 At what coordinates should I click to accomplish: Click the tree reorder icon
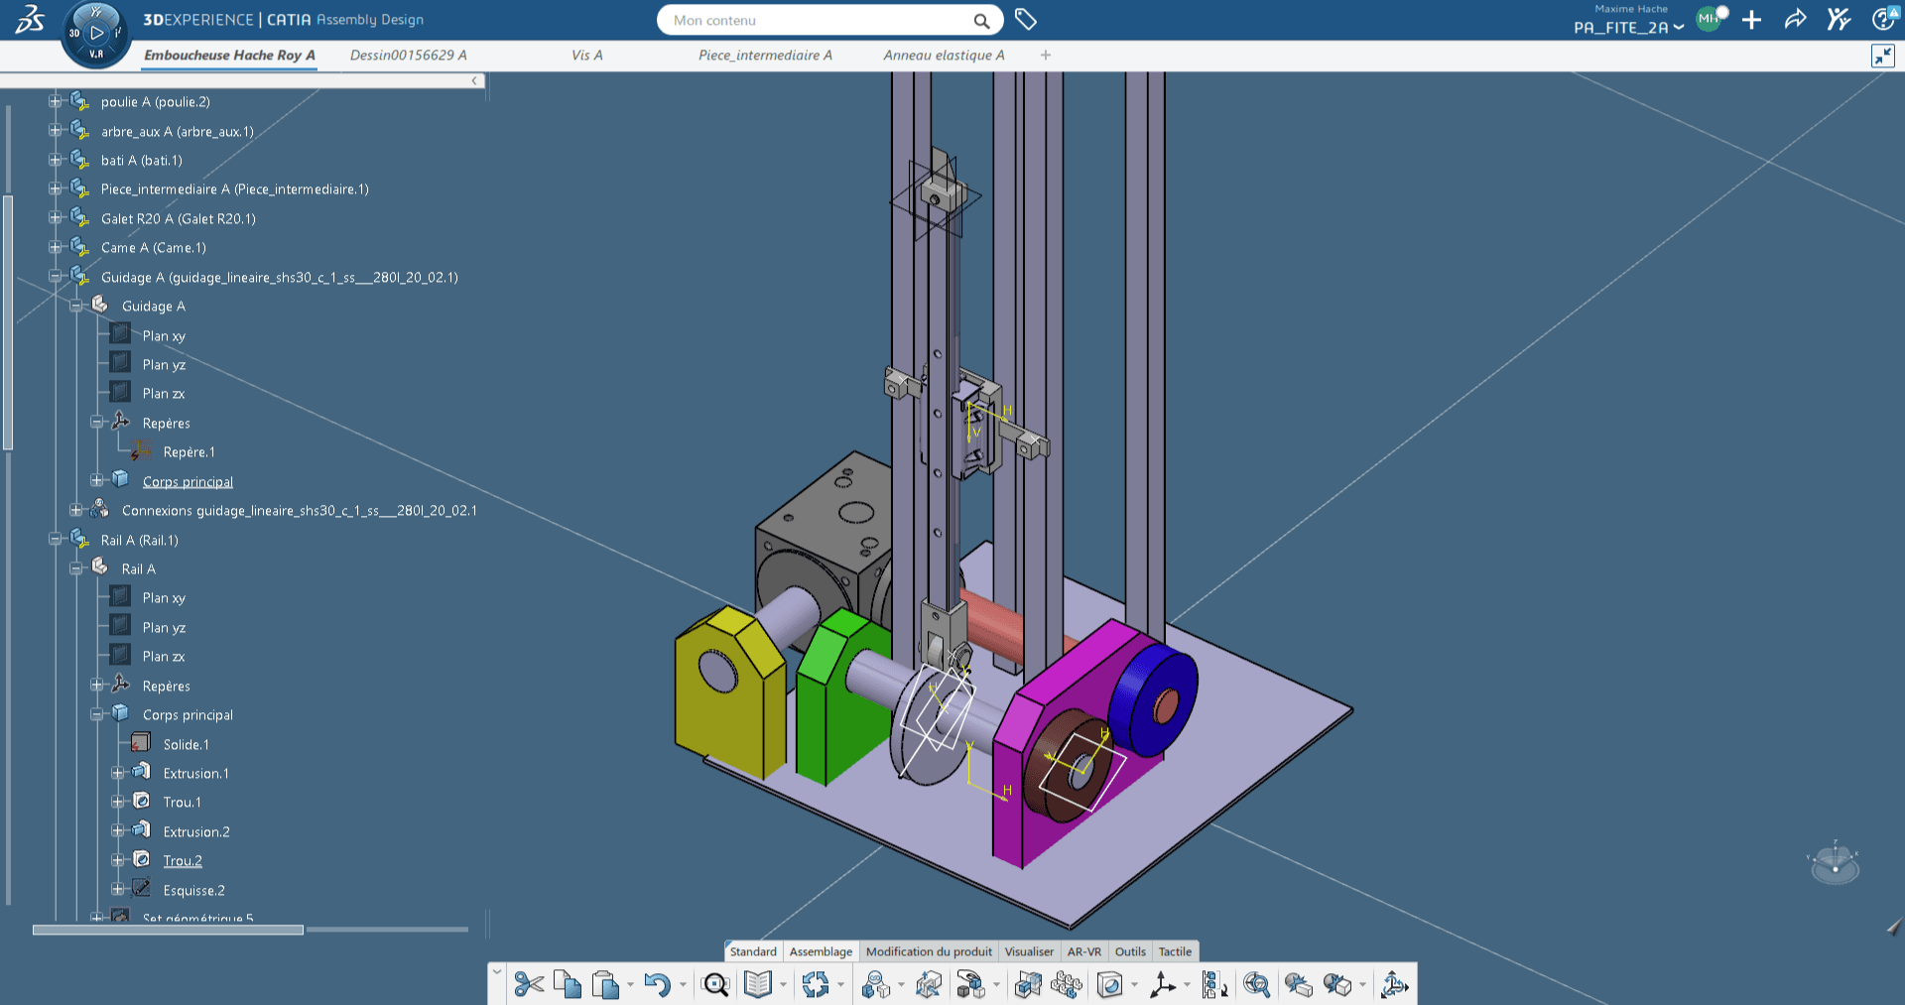click(x=1214, y=984)
